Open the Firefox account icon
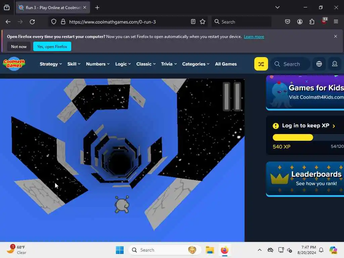The width and height of the screenshot is (344, 258). click(300, 22)
